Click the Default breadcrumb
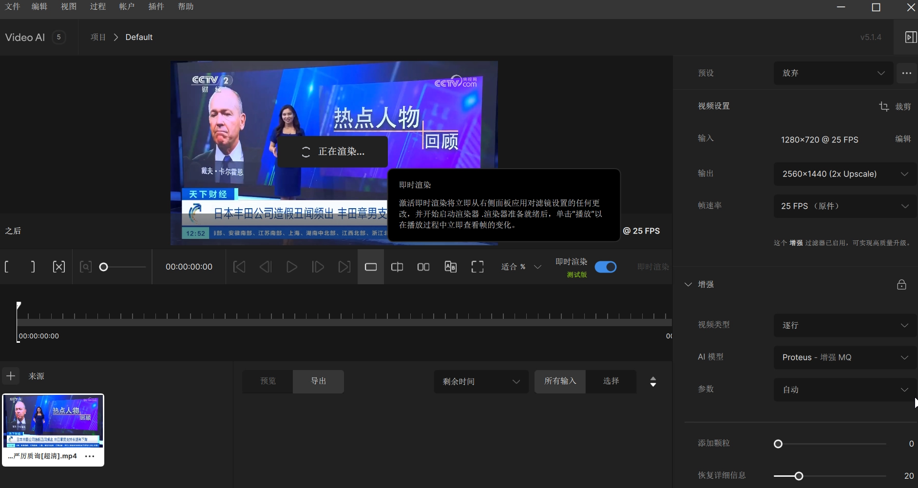The image size is (918, 488). click(x=139, y=37)
